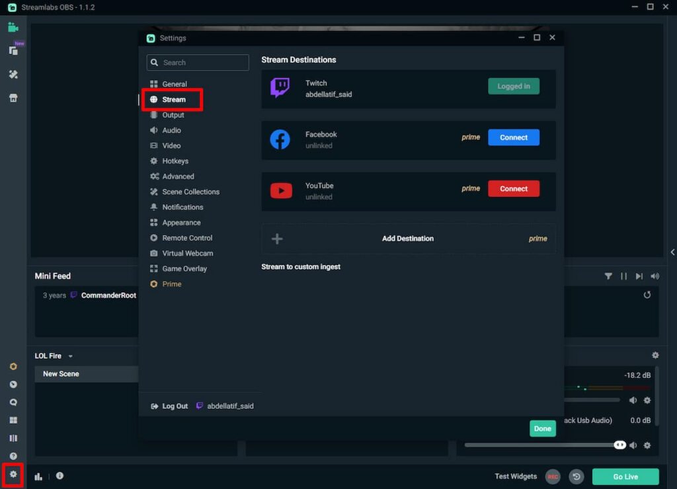This screenshot has height=489, width=677.
Task: Pause the Mini Feed alert queue
Action: point(623,276)
